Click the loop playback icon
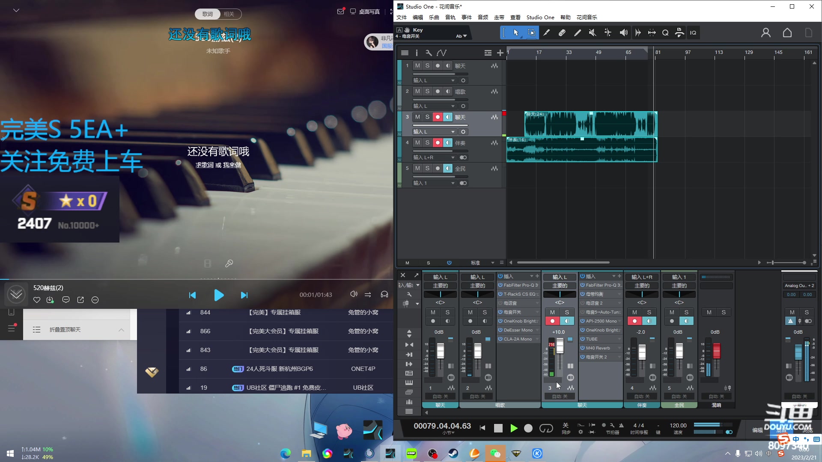Image resolution: width=822 pixels, height=462 pixels. click(x=546, y=427)
